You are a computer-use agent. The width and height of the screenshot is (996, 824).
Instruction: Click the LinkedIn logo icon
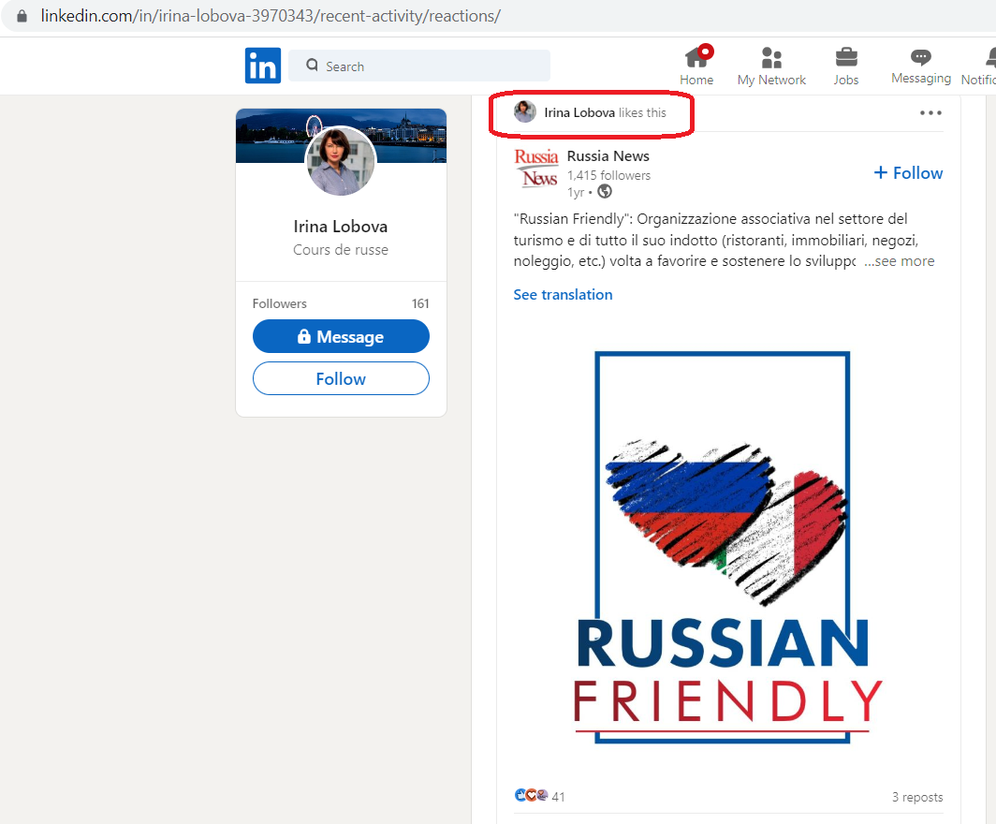point(263,66)
